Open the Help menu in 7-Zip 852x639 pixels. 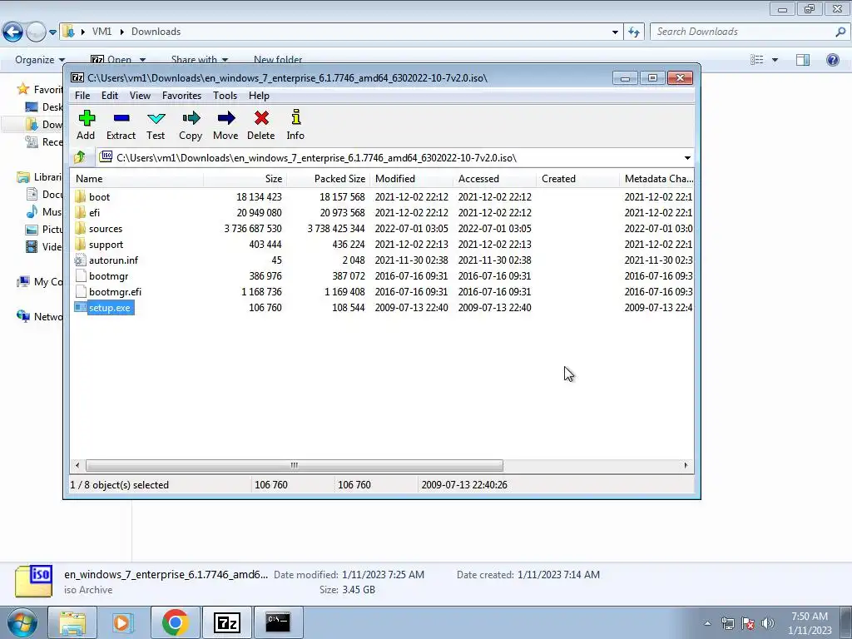coord(260,96)
